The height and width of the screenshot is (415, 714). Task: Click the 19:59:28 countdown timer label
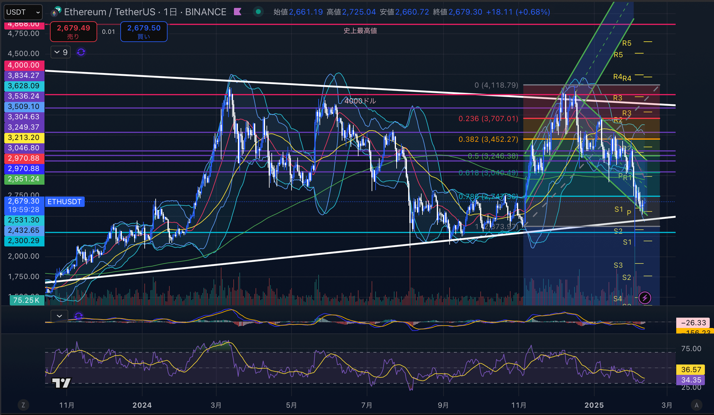click(24, 210)
